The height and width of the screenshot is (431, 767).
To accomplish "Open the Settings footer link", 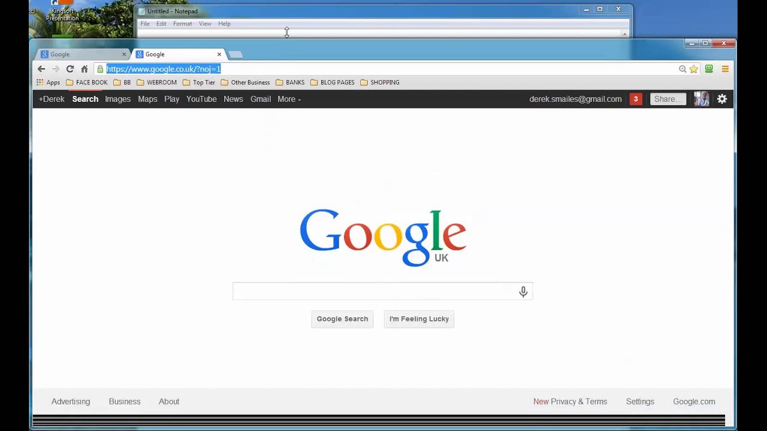I will 640,402.
